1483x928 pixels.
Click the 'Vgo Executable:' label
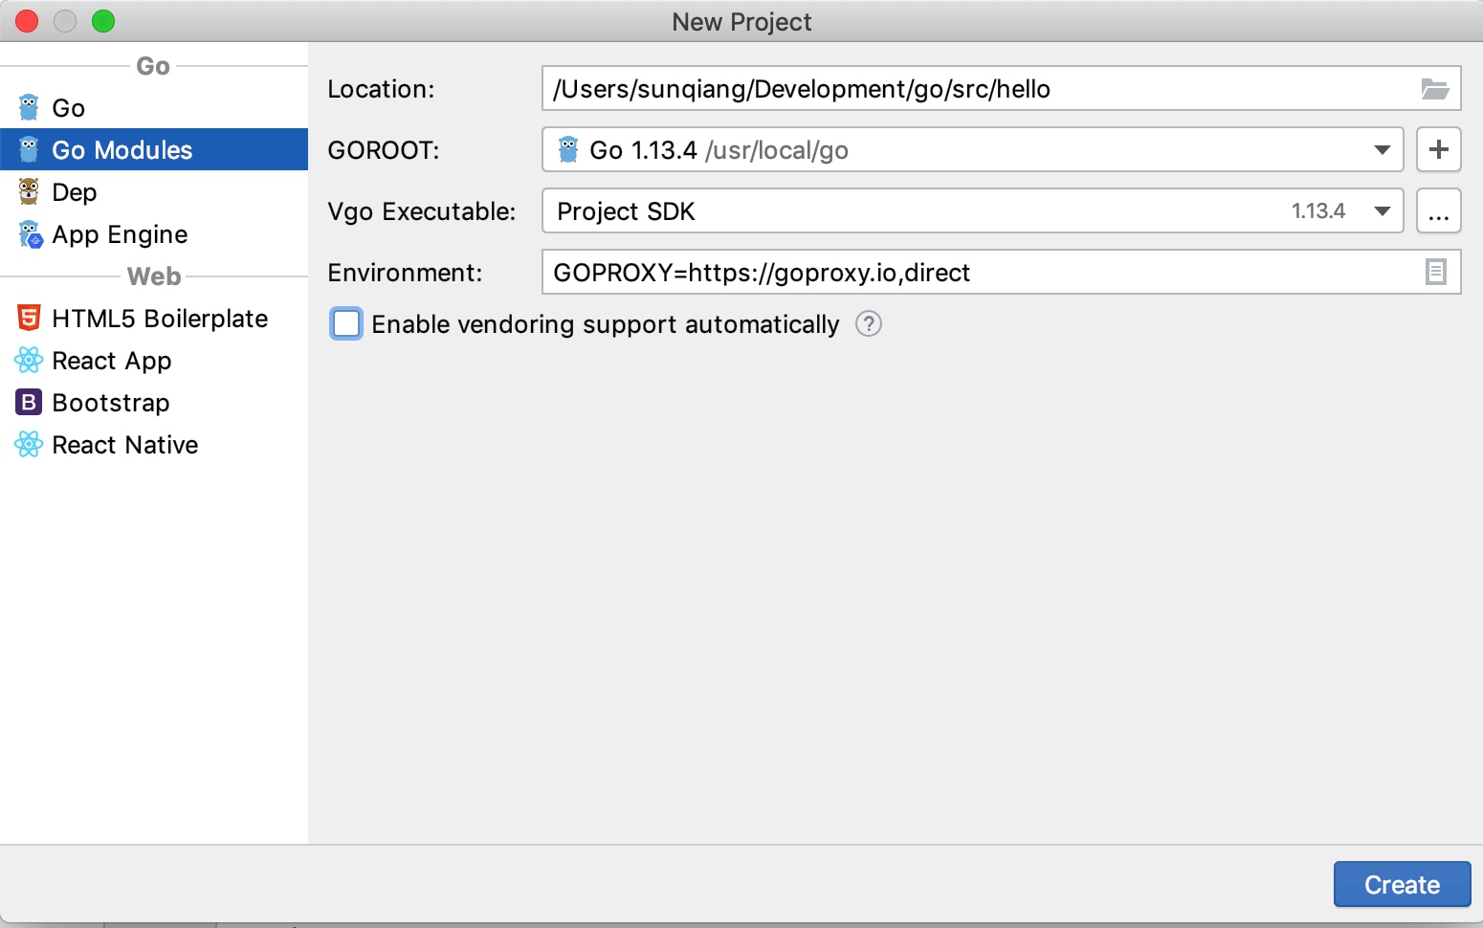tap(421, 211)
